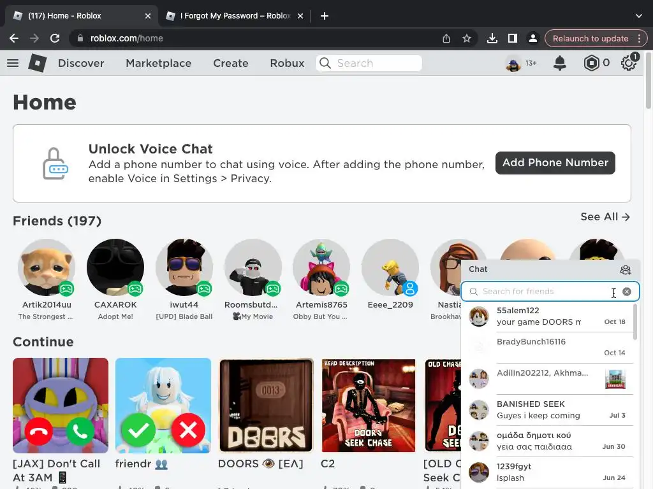Viewport: 653px width, 489px height.
Task: Click the user avatar in navbar
Action: pos(513,64)
